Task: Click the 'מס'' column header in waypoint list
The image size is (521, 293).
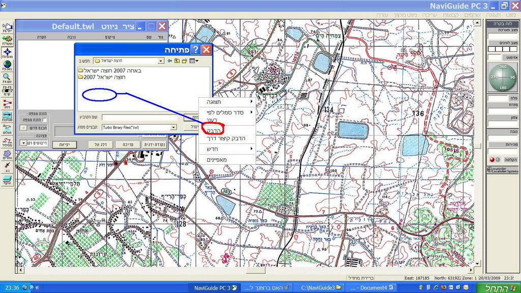Action: click(161, 37)
